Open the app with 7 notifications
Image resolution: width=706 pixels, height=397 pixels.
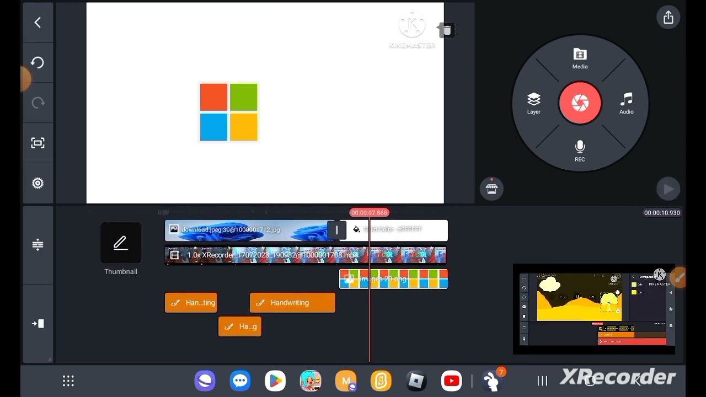[x=491, y=380]
